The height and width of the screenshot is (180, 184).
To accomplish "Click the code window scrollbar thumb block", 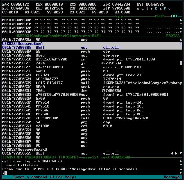I will 181,63.
